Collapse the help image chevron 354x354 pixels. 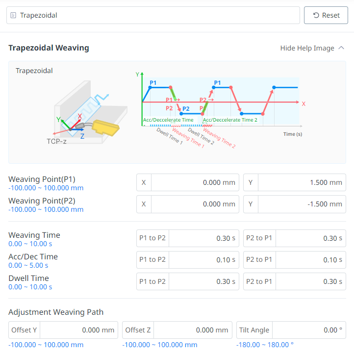click(x=342, y=48)
